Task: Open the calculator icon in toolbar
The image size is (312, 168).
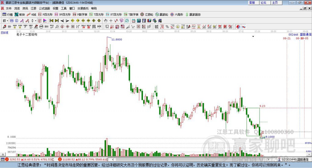Action: [x=139, y=21]
